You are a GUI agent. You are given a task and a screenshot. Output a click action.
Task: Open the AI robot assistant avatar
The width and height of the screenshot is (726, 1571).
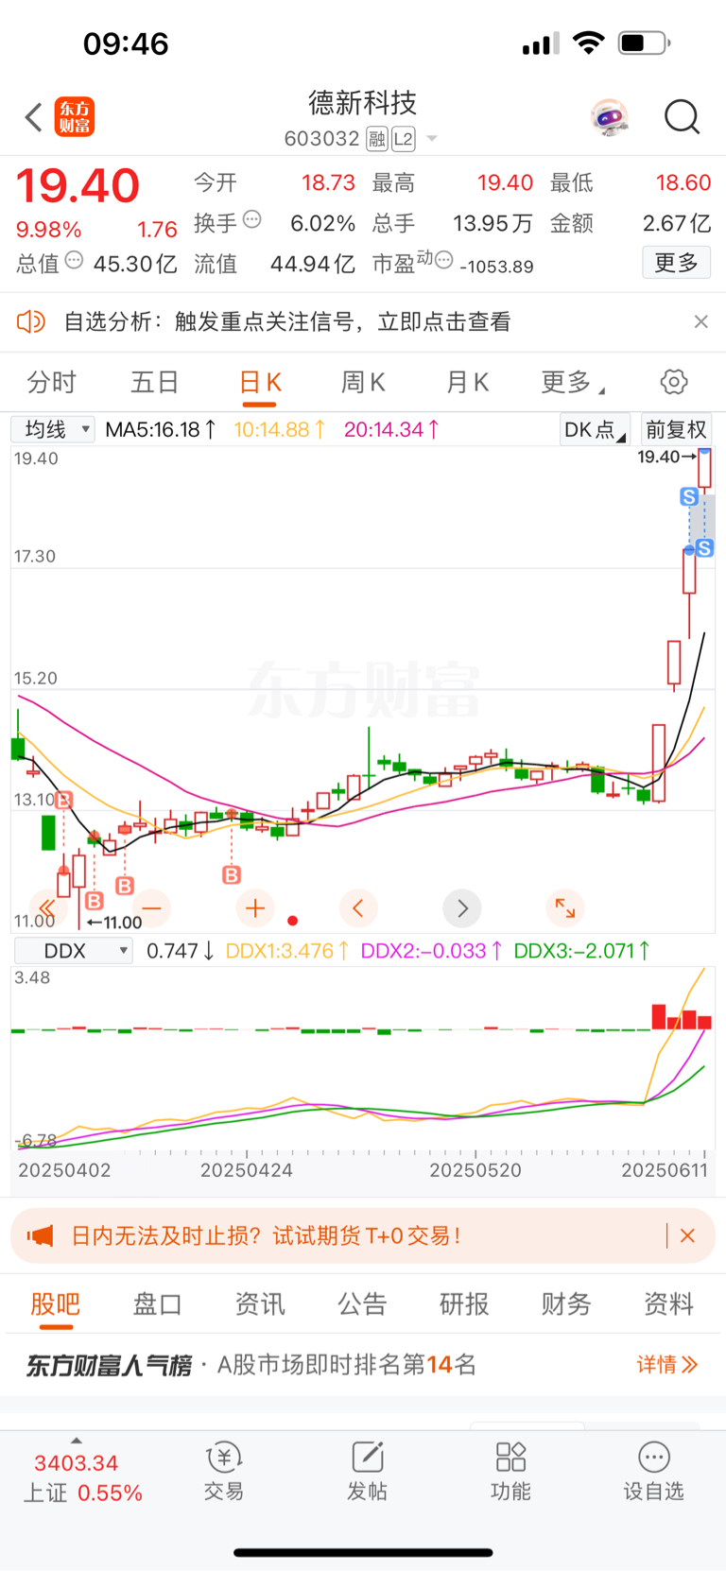(x=610, y=117)
